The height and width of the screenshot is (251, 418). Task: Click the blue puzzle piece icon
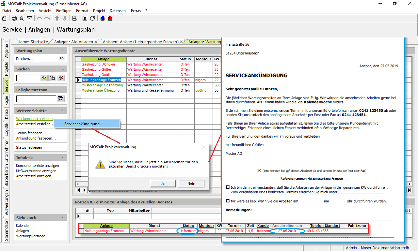(x=103, y=18)
